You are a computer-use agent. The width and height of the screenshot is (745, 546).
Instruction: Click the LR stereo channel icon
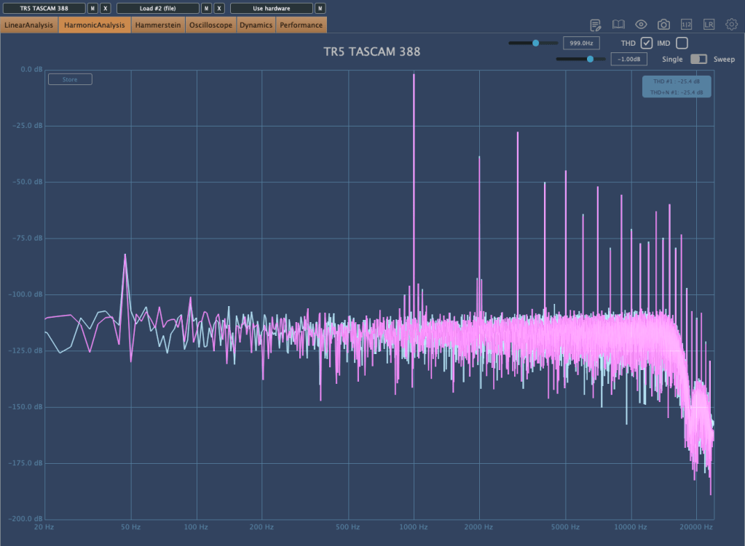709,25
